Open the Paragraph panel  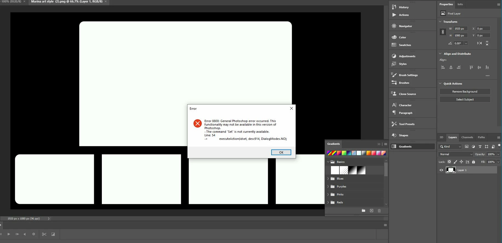tap(405, 113)
